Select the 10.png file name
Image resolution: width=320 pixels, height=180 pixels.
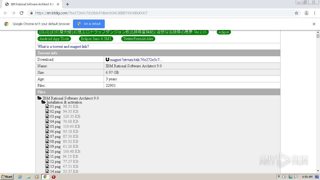click(55, 151)
